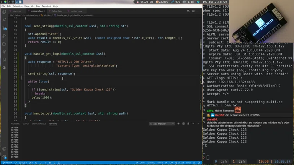This screenshot has width=294, height=165.
Task: Maximize terminal panel with up chevron
Action: 193,124
